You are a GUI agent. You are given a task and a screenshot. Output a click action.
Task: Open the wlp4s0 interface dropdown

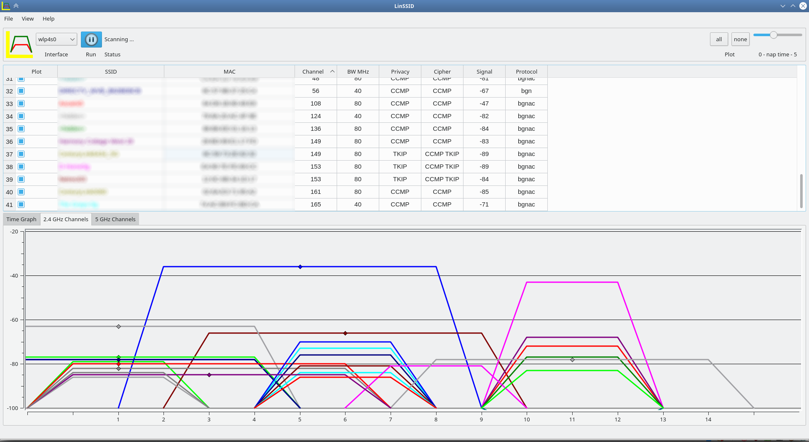tap(56, 40)
